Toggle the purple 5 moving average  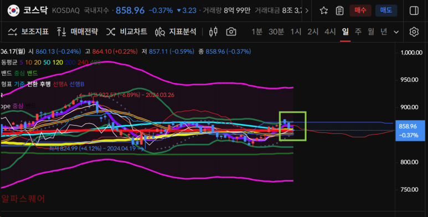point(21,63)
